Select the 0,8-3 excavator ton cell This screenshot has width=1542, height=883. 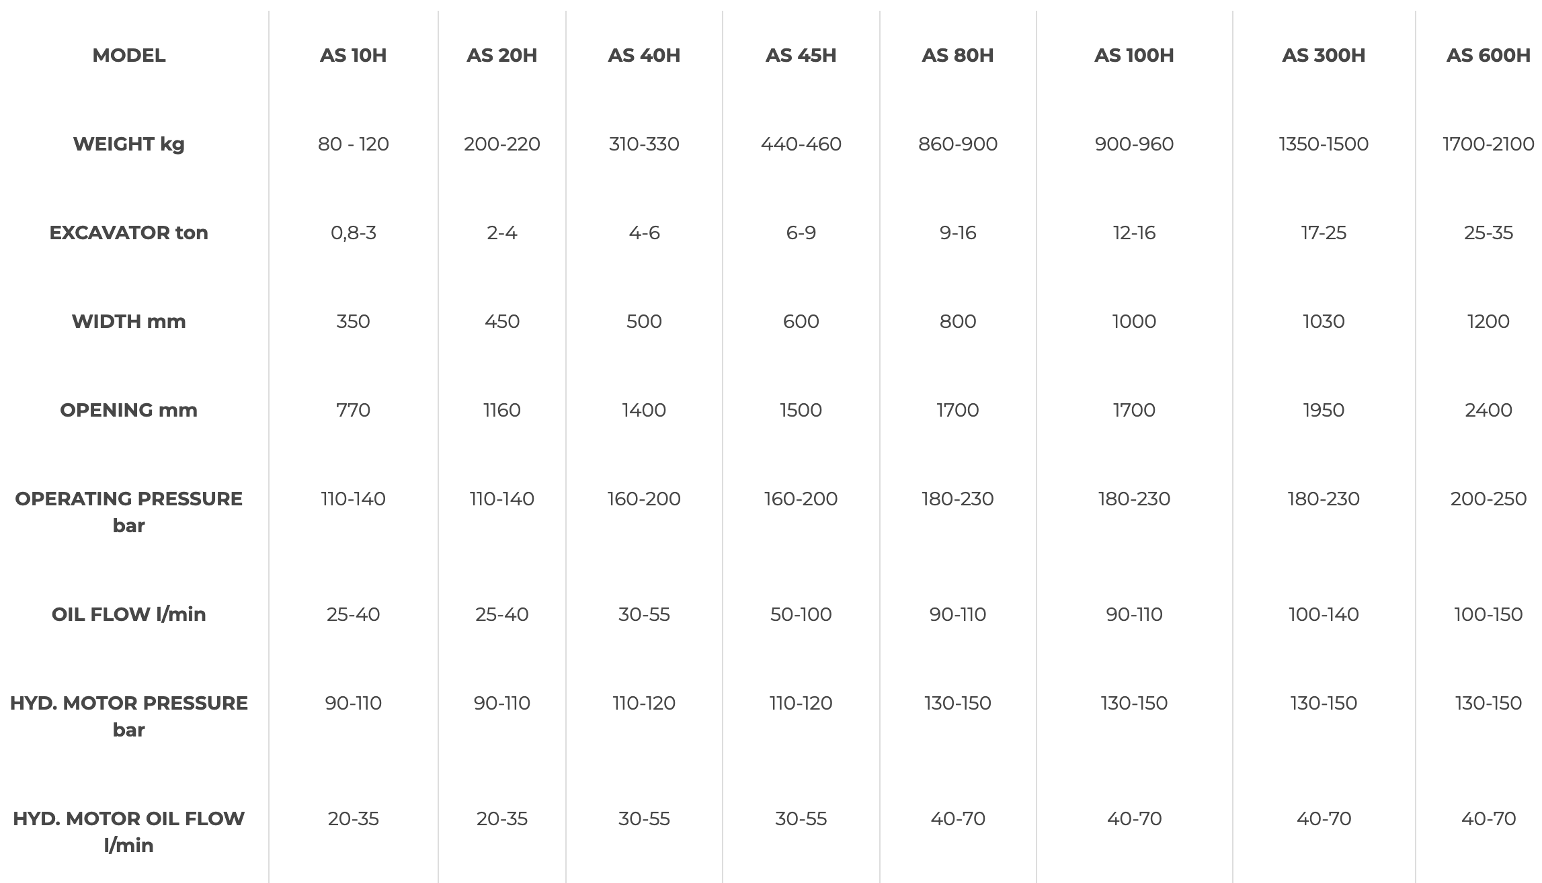353,233
